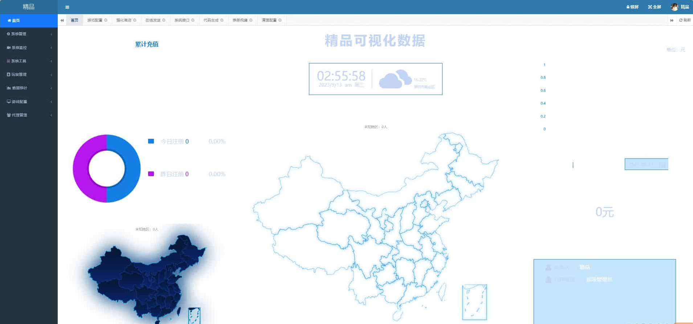693x324 pixels.
Task: Click the blue half of the donut chart
Action: click(132, 169)
